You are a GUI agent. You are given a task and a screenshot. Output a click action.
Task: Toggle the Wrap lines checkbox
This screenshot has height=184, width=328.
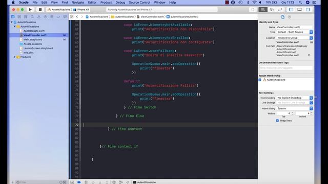pos(277,121)
